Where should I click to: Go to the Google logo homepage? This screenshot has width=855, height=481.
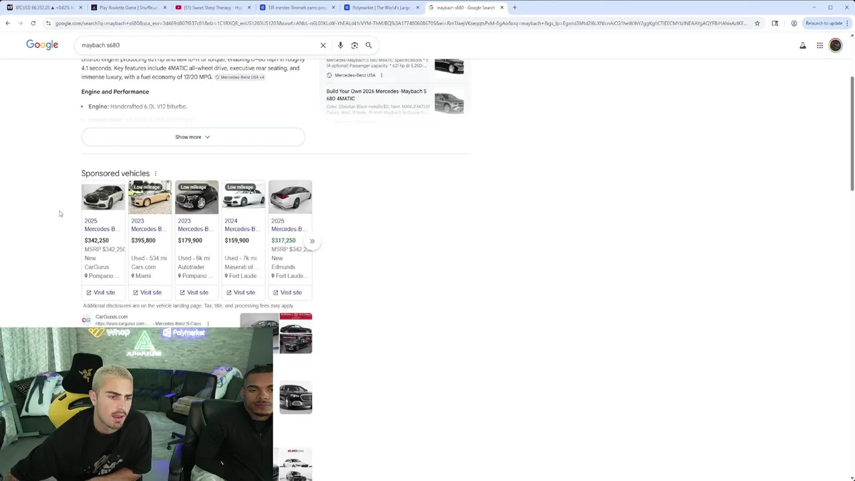point(42,45)
